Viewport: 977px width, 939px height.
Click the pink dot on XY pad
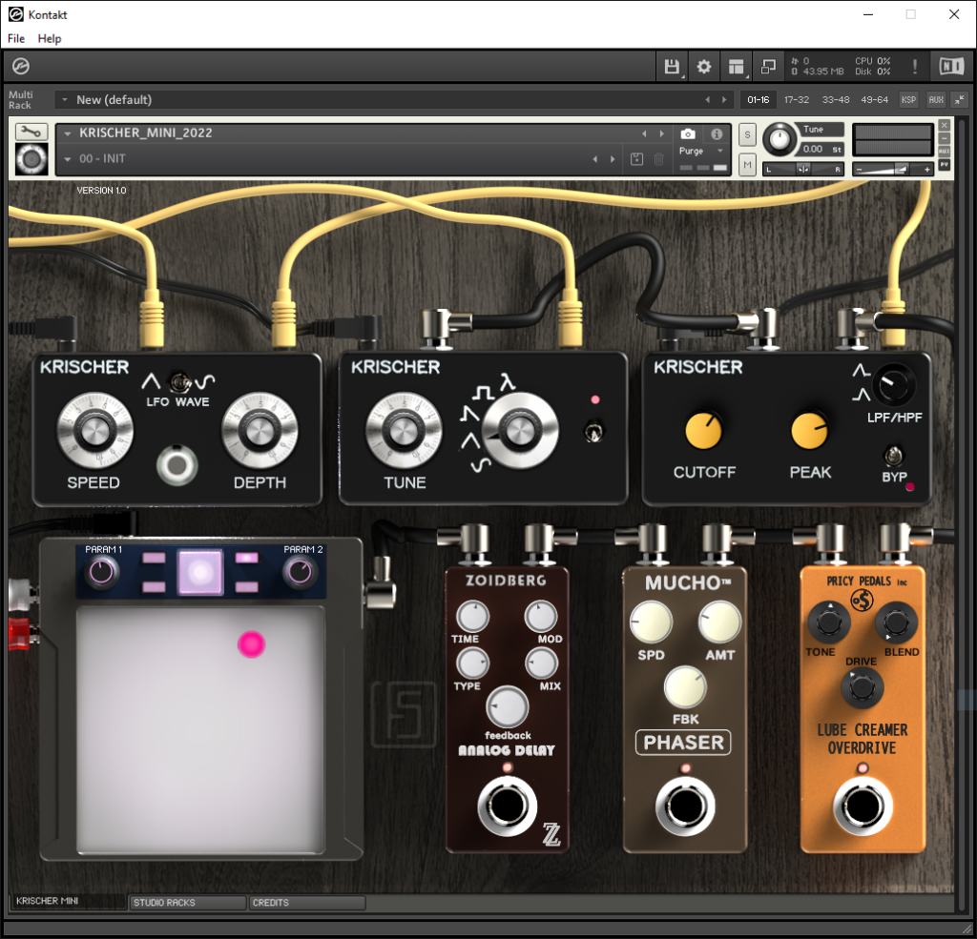pos(252,643)
